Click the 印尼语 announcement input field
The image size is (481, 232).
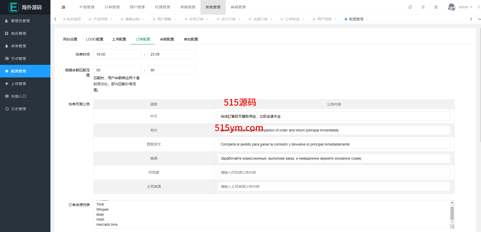coord(334,172)
